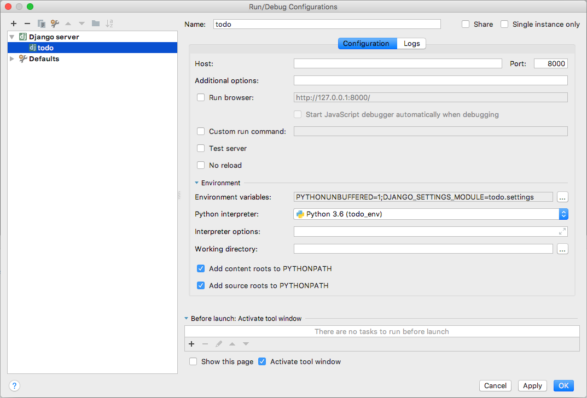The image size is (587, 398).
Task: Focus the Host input field
Action: (x=398, y=63)
